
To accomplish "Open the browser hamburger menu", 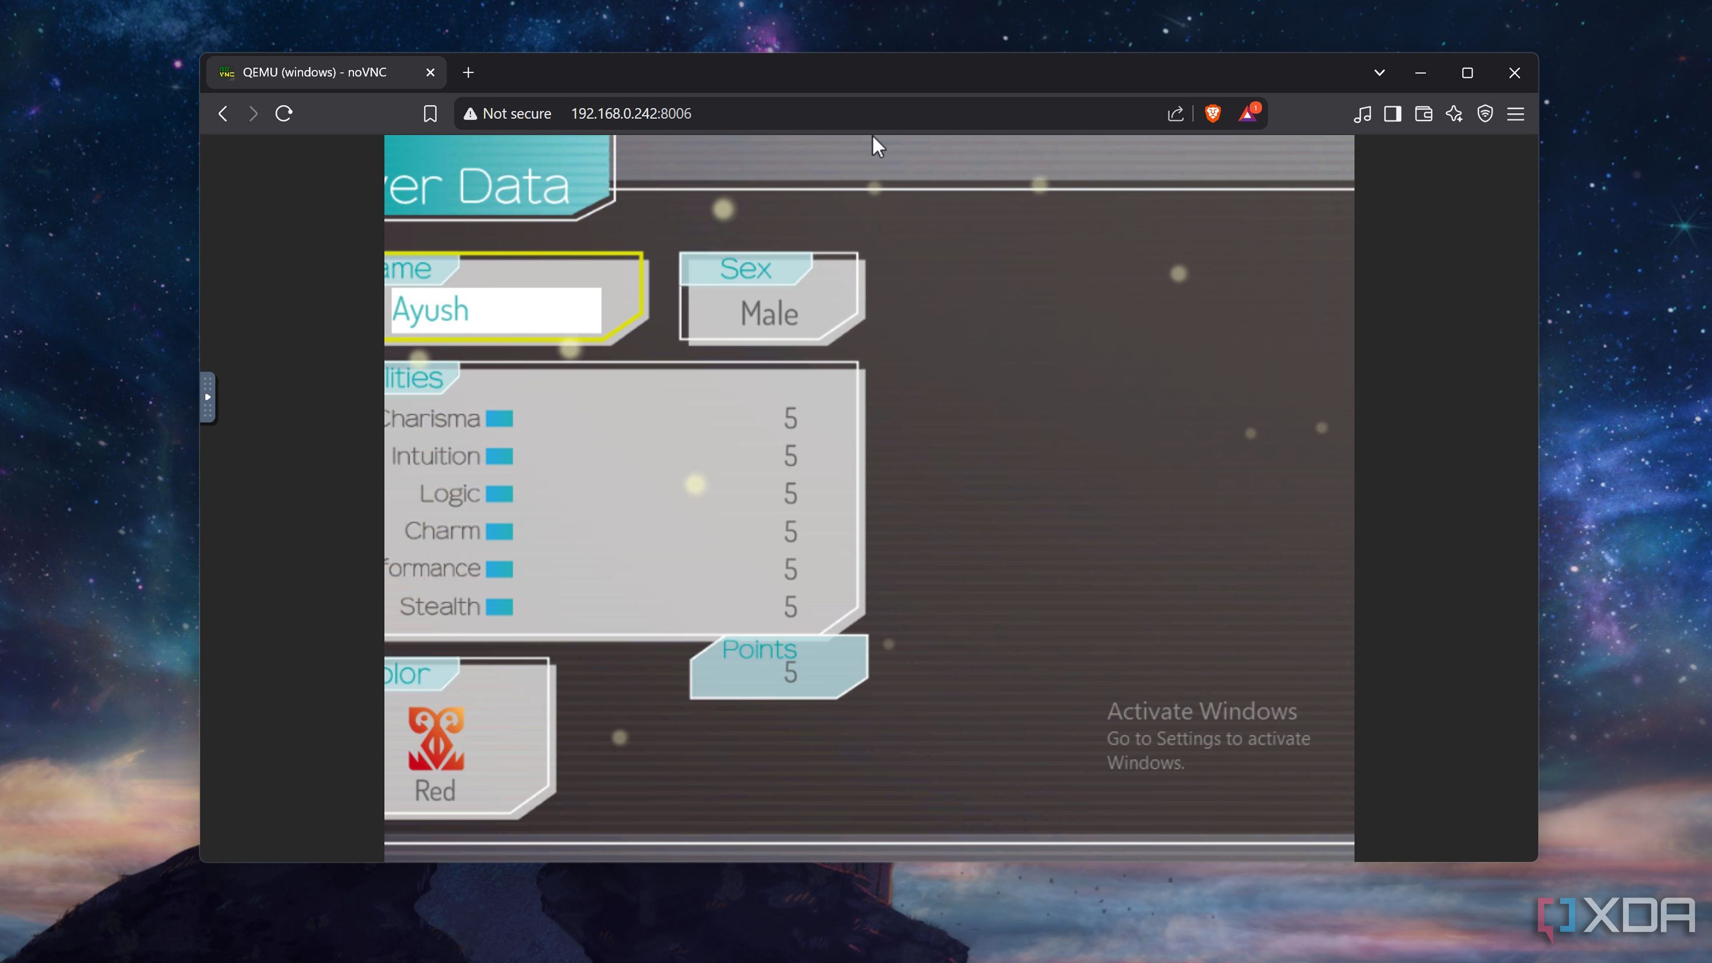I will pos(1515,114).
